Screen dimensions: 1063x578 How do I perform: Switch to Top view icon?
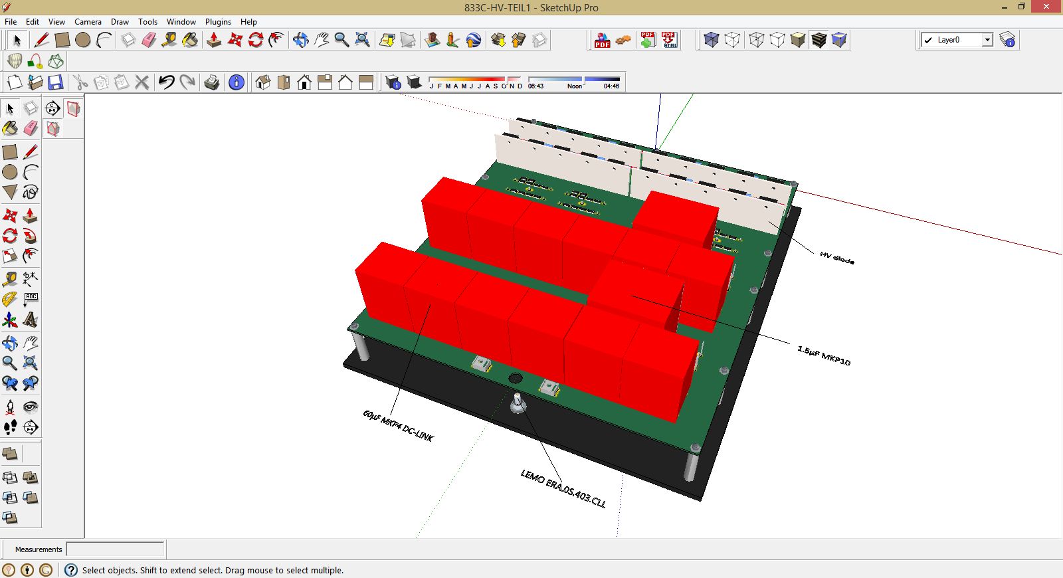coord(284,82)
